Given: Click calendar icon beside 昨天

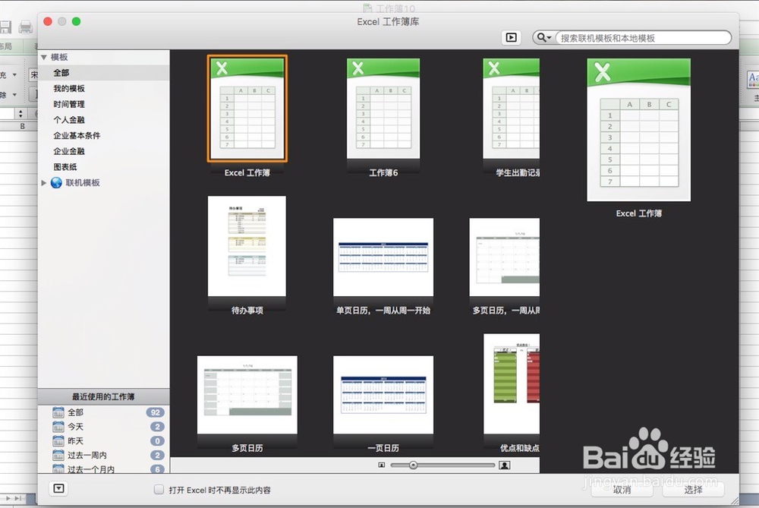Looking at the screenshot, I should coord(58,441).
